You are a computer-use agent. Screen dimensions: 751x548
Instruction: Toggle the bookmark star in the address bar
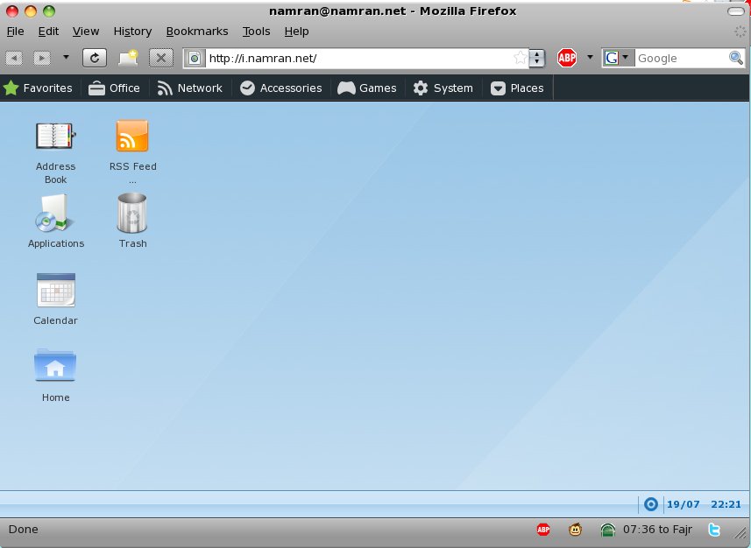521,58
